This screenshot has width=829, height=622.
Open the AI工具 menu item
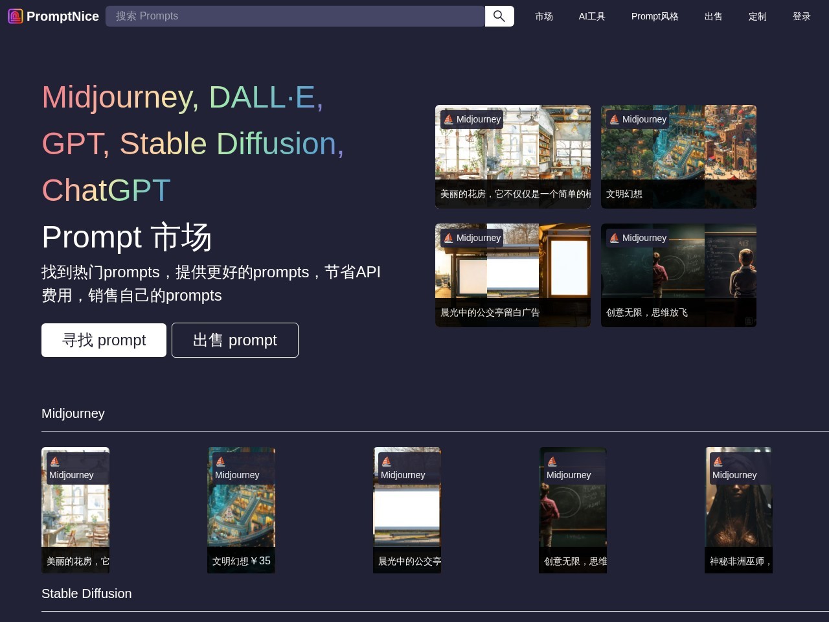(x=591, y=16)
